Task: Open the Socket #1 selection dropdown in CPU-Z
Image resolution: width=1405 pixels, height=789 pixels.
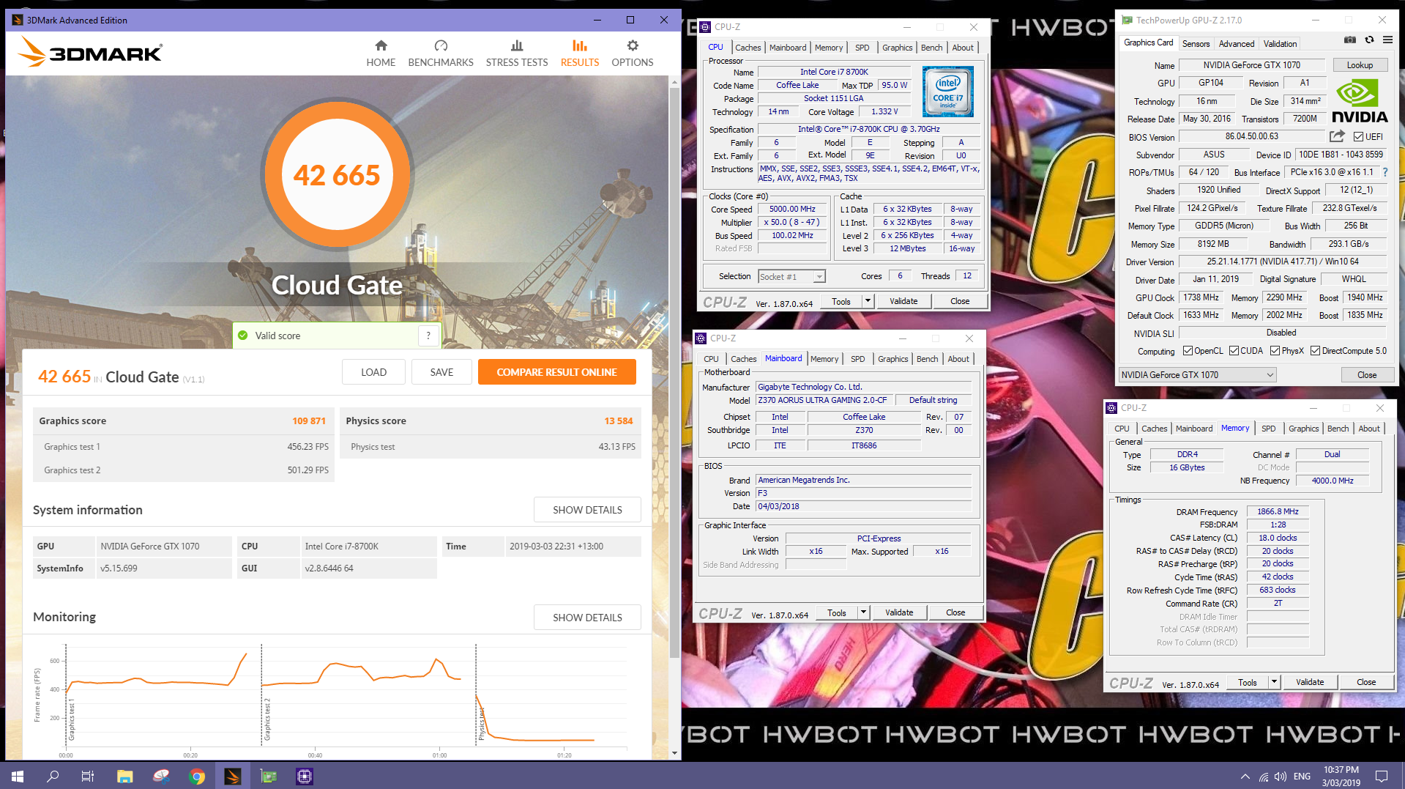Action: (x=791, y=276)
